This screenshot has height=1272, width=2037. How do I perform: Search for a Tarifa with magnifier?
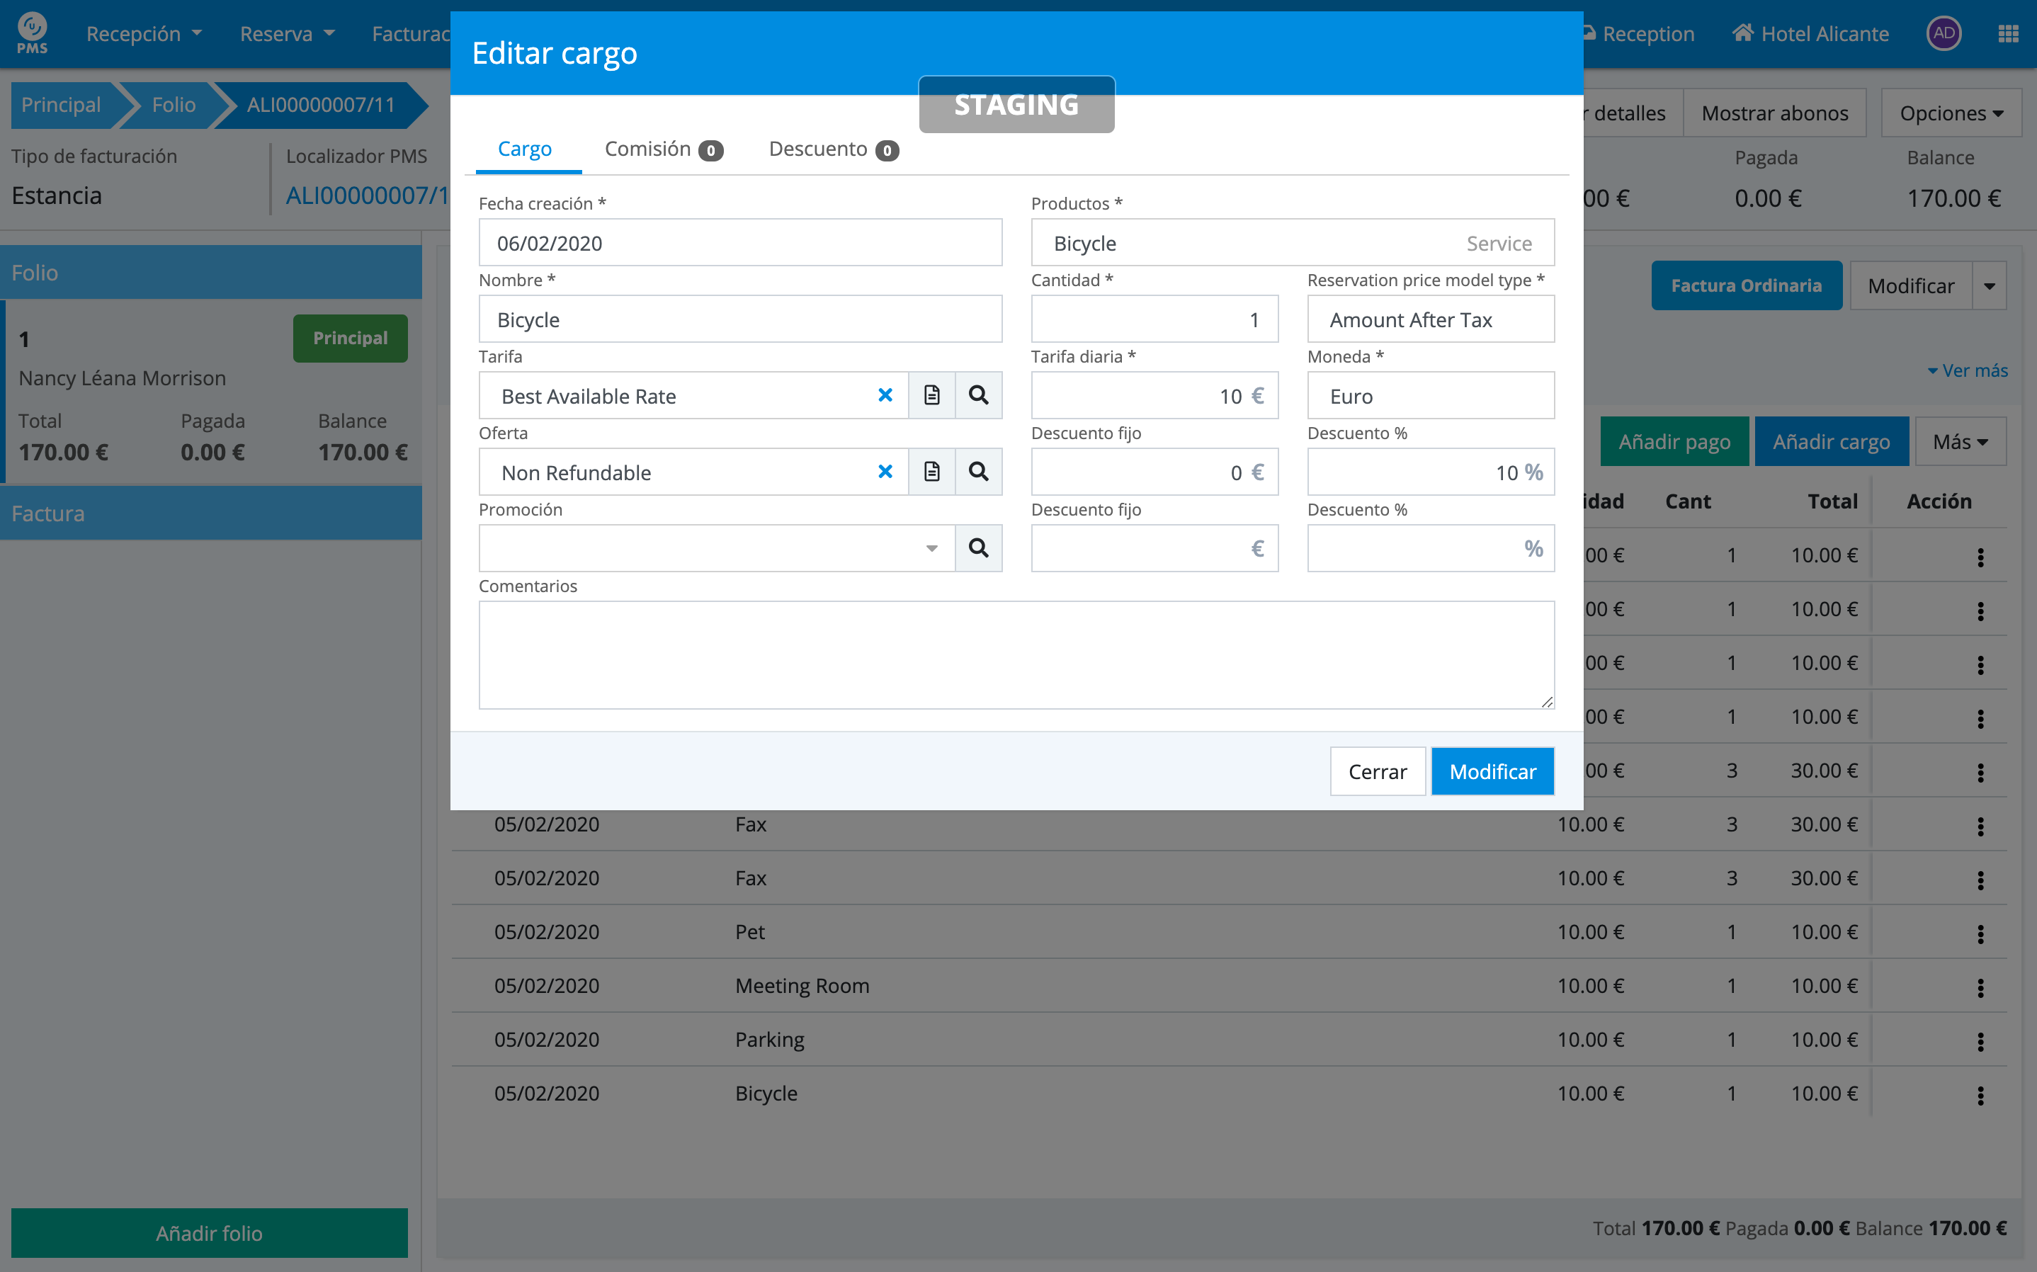pyautogui.click(x=978, y=395)
